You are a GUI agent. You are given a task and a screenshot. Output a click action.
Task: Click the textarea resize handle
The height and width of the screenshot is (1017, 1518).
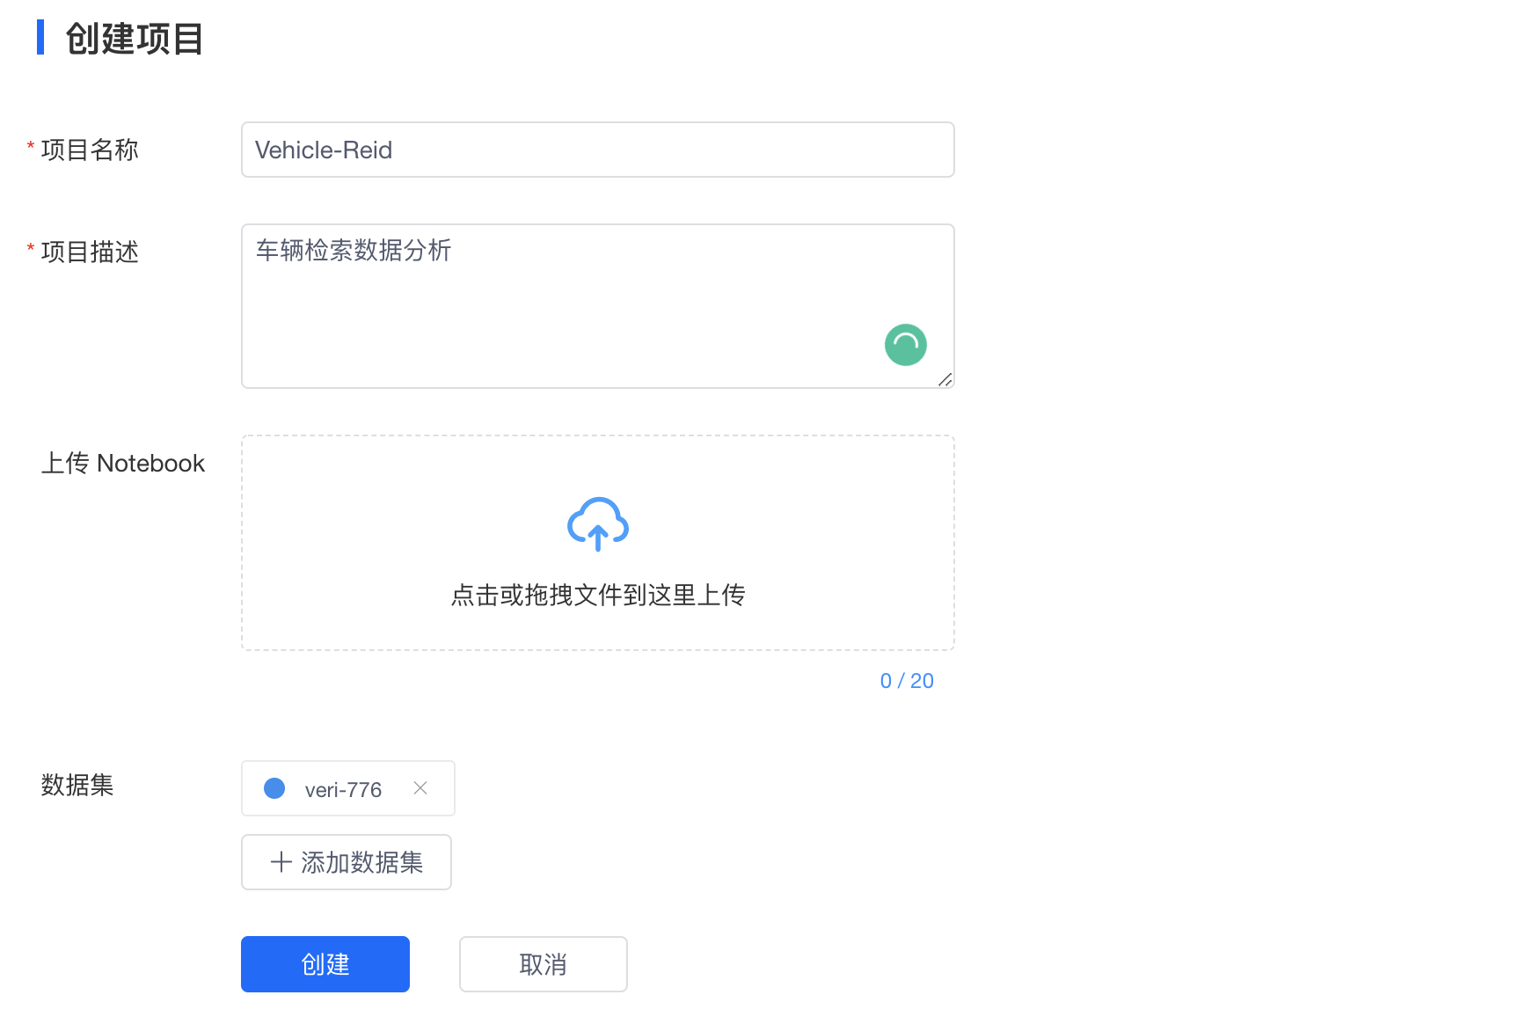pos(946,381)
